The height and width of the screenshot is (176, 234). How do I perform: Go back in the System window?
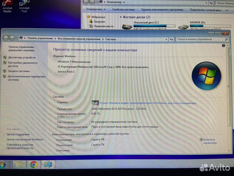[6, 38]
